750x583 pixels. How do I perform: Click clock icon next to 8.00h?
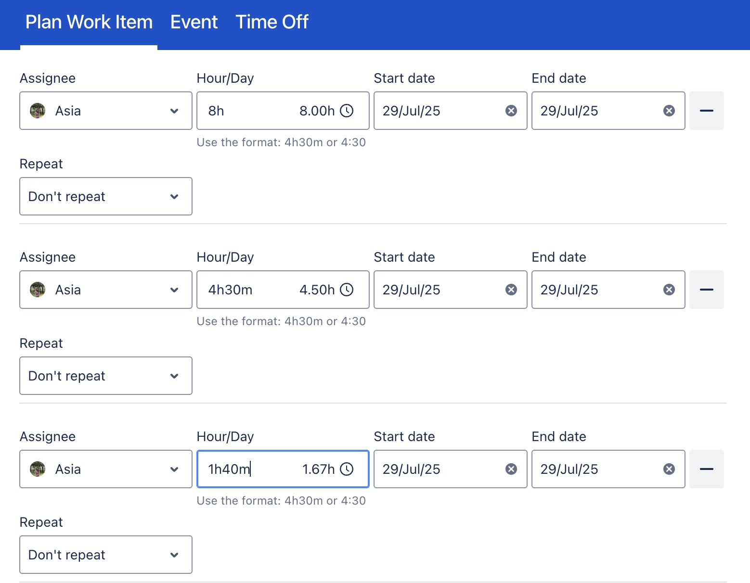(347, 111)
